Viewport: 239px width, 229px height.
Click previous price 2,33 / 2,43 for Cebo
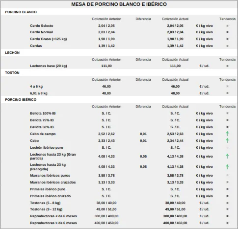coord(106,141)
